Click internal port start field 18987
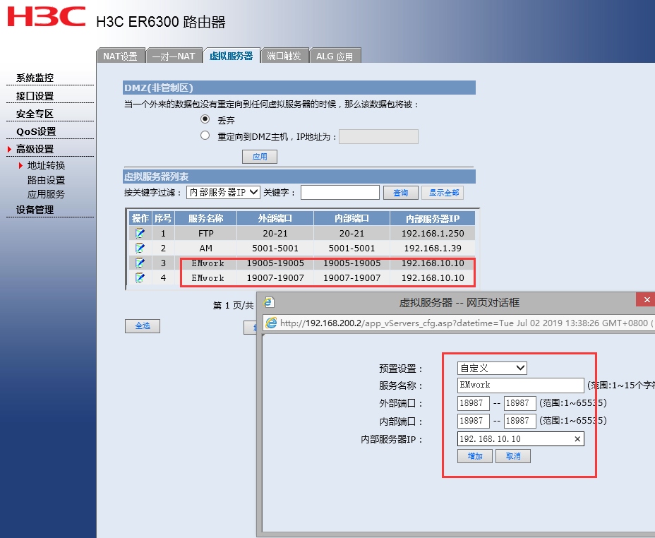The height and width of the screenshot is (538, 655). click(474, 421)
